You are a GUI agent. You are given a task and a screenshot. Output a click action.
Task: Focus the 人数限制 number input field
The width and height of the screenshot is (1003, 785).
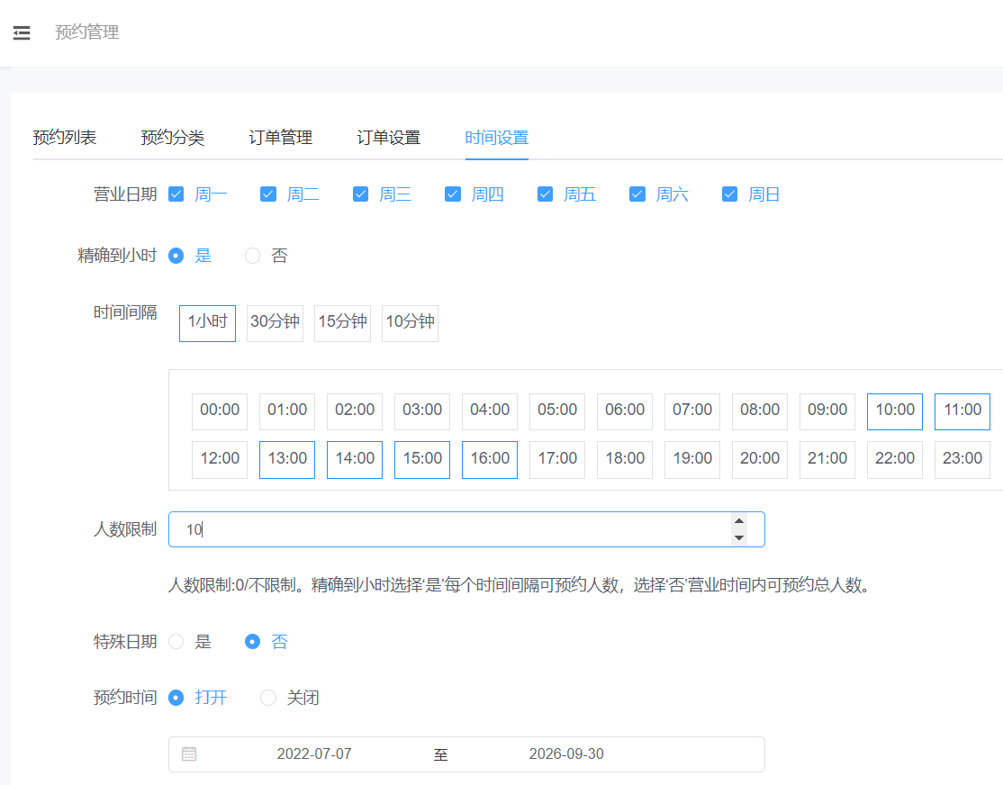[x=466, y=529]
